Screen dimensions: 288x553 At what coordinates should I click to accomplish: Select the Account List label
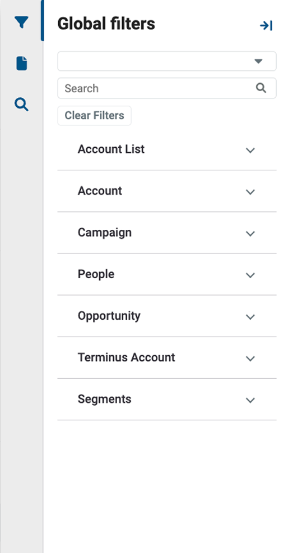pyautogui.click(x=111, y=149)
